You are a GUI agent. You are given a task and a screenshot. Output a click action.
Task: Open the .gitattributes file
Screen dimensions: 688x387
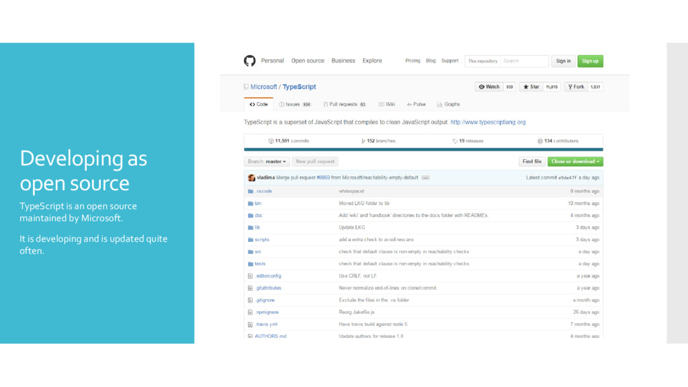(x=268, y=288)
